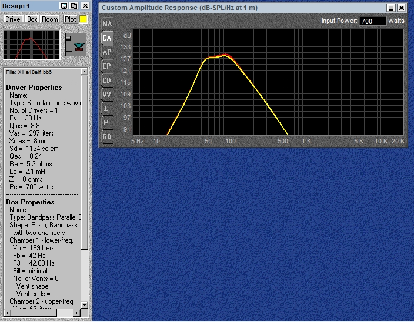Click the 'Re = 5.3 ohms' value
414x322 pixels.
(31, 164)
